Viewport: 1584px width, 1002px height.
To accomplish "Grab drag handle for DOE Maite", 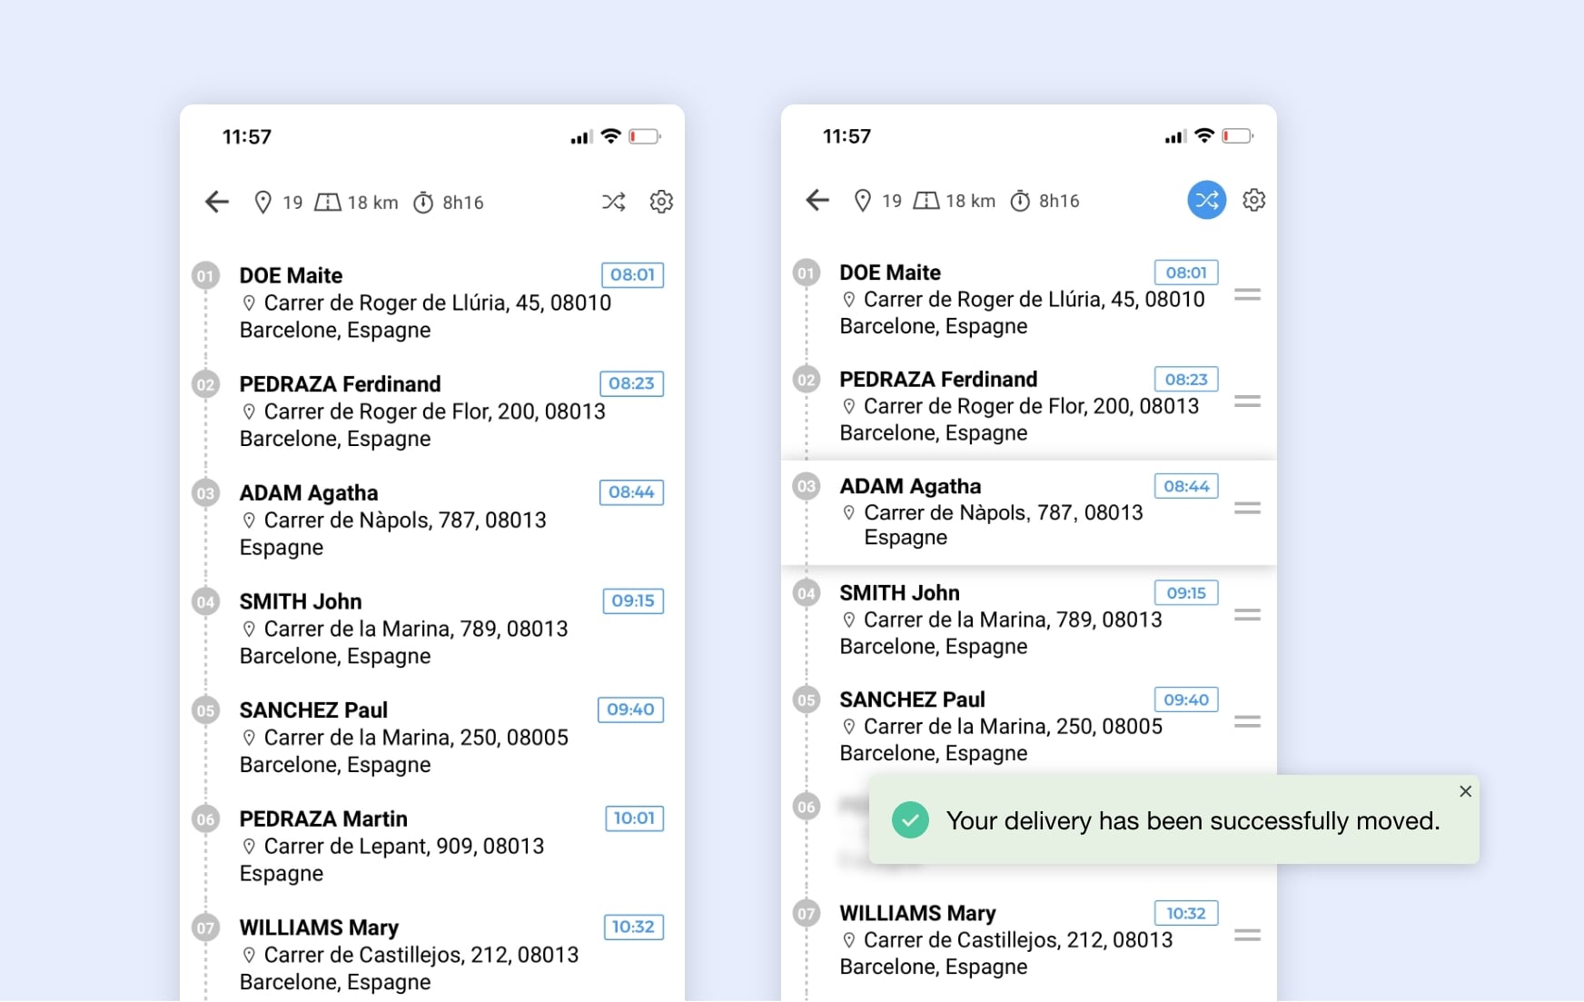I will coord(1247,295).
